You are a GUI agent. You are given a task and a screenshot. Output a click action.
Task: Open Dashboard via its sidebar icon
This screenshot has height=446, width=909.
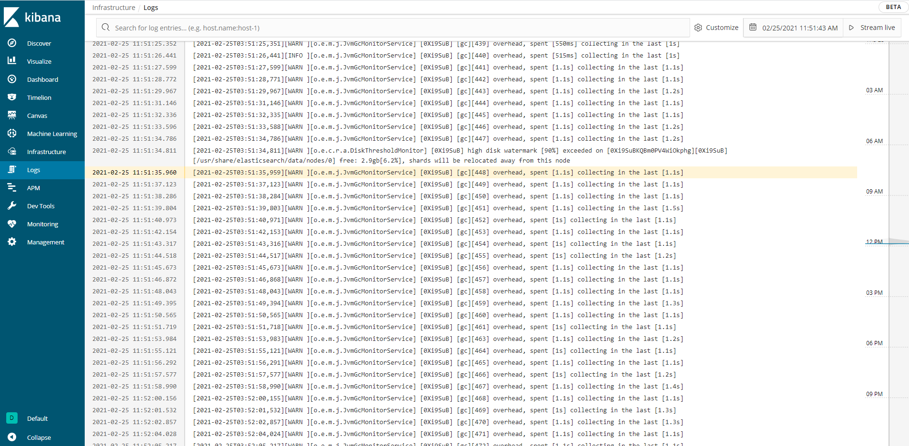12,79
